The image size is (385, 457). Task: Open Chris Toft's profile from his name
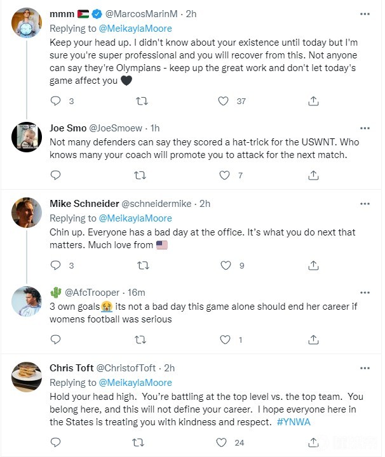[x=71, y=368]
